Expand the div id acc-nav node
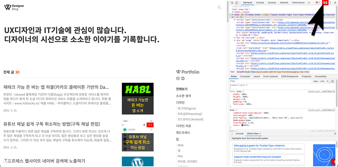This screenshot has height=167, width=338. 235,38
